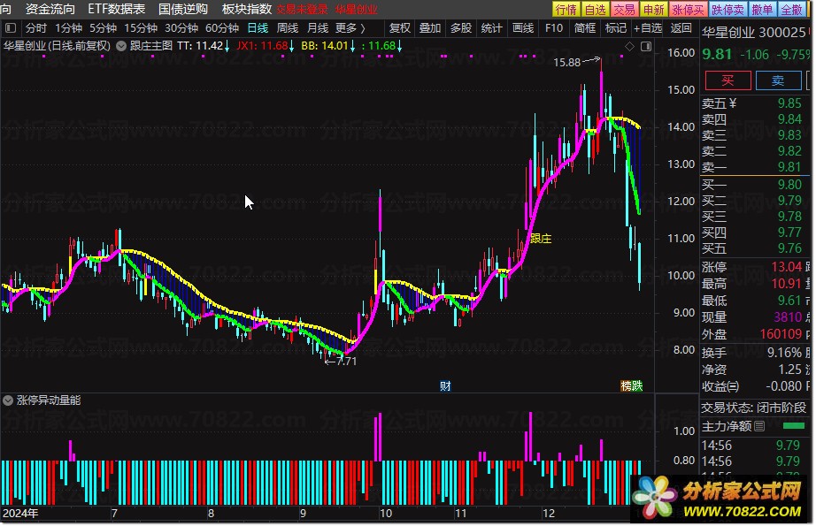Screen dimensions: 816x526
Task: Click the 外盘 value 160109
Action: coord(781,334)
